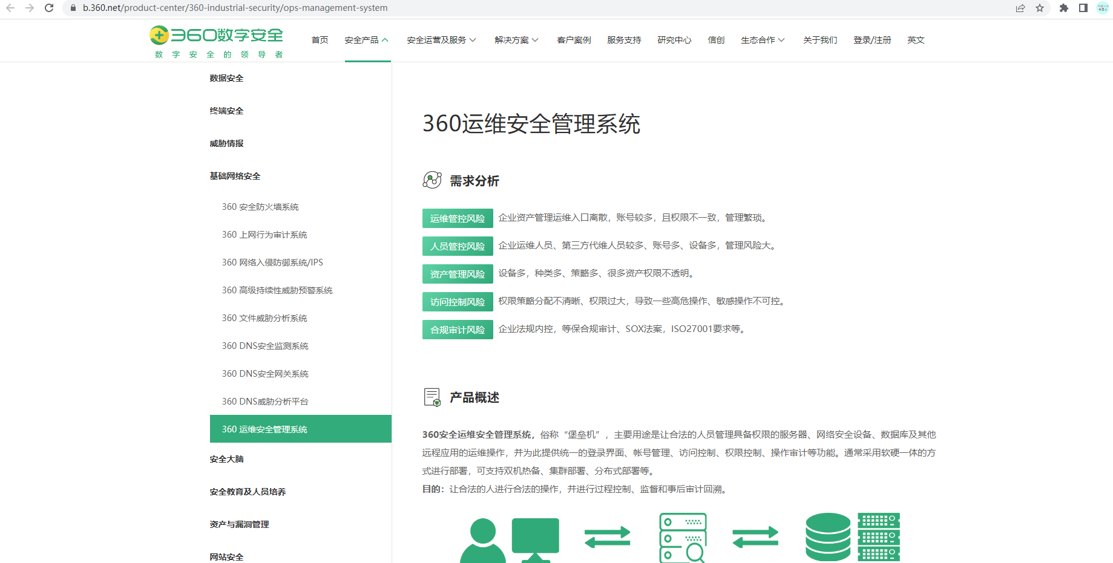
Task: Click the 登录/注册 link
Action: click(x=872, y=40)
